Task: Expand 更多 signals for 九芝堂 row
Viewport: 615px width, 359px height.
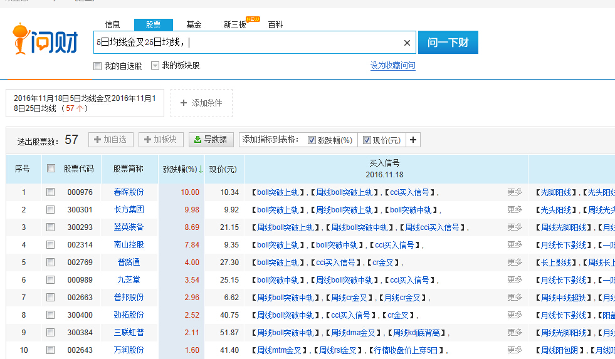Action: 515,280
